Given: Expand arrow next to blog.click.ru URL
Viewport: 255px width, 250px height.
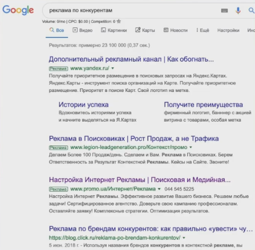Looking at the screenshot, I should (x=184, y=238).
